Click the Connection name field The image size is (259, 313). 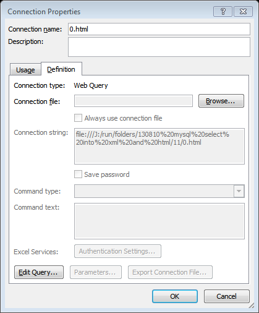(x=159, y=29)
